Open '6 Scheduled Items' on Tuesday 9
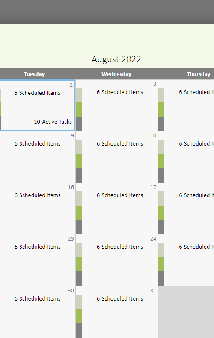 [x=37, y=144]
